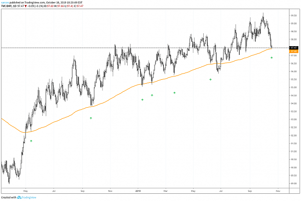Click the 95.00 price axis label
Image resolution: width=301 pixels, height=201 pixels.
pyautogui.click(x=293, y=88)
